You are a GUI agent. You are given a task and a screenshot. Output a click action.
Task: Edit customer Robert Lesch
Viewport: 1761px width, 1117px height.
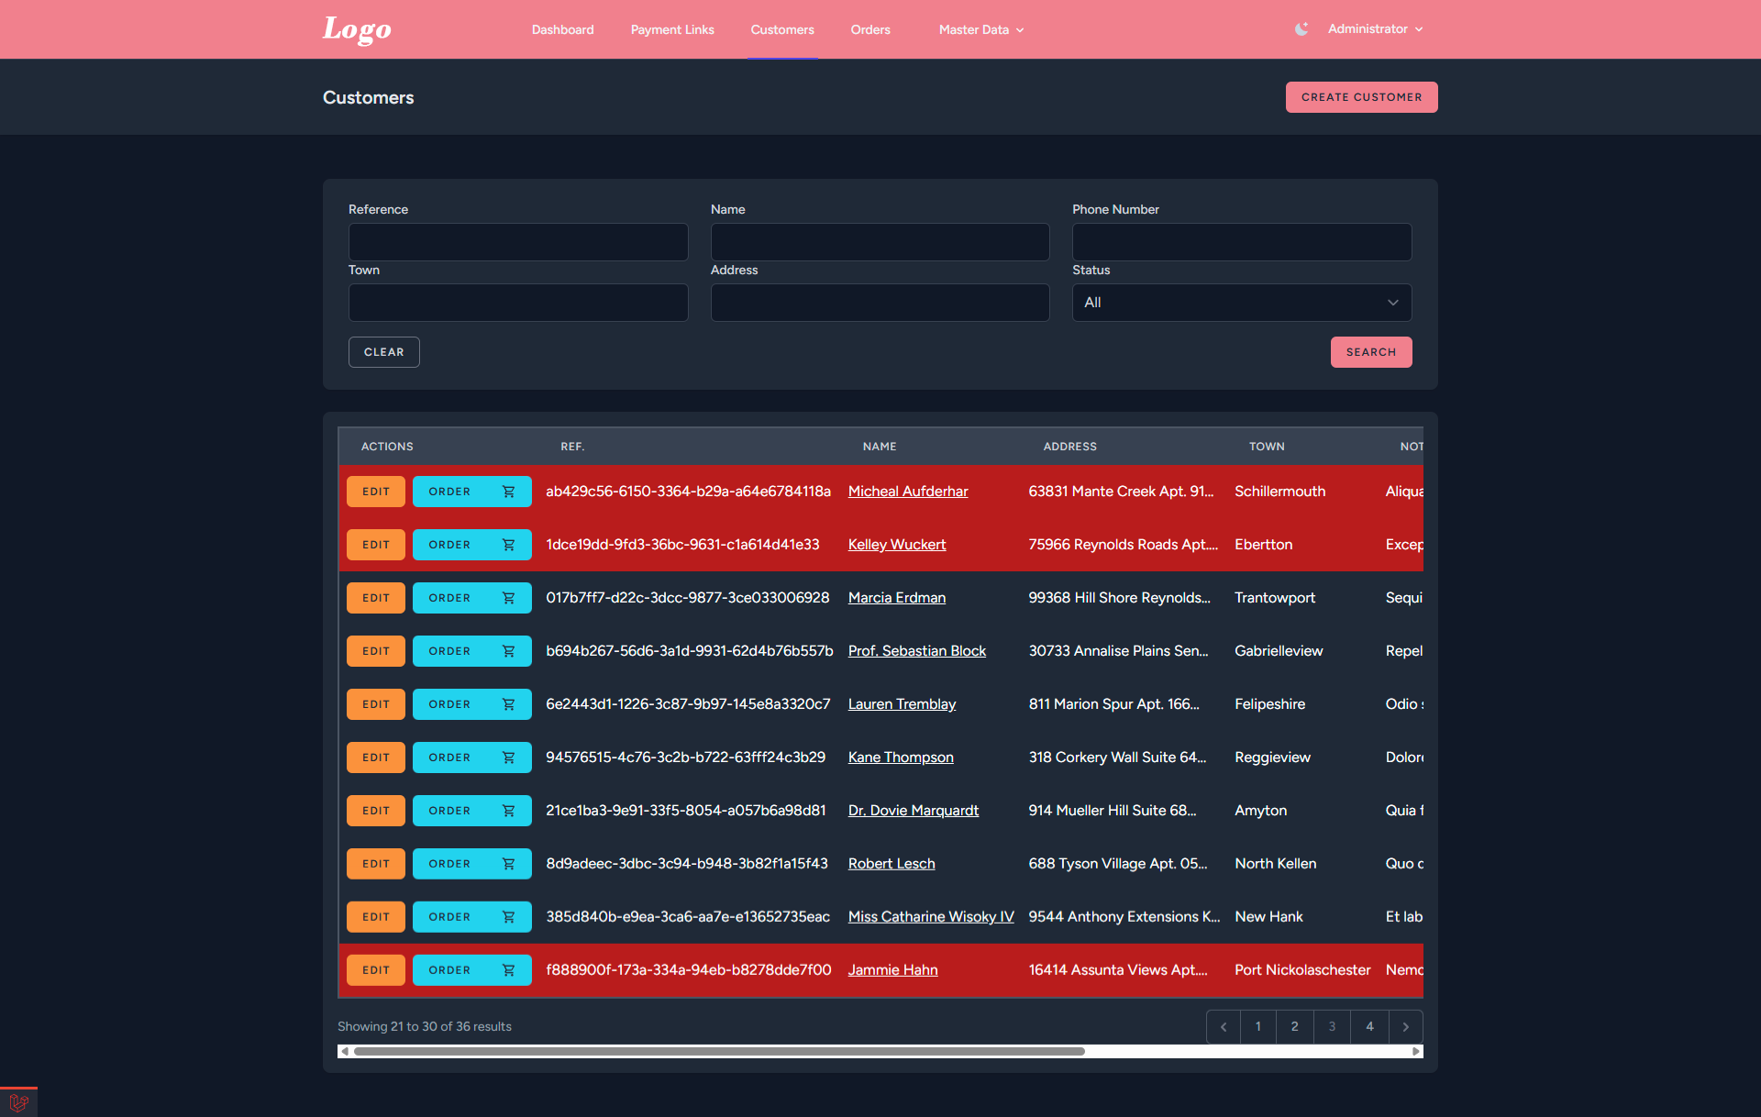pyautogui.click(x=376, y=864)
